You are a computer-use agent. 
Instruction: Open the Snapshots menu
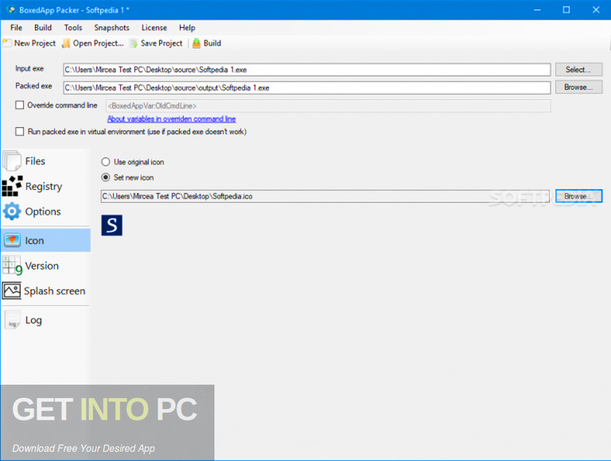(112, 27)
